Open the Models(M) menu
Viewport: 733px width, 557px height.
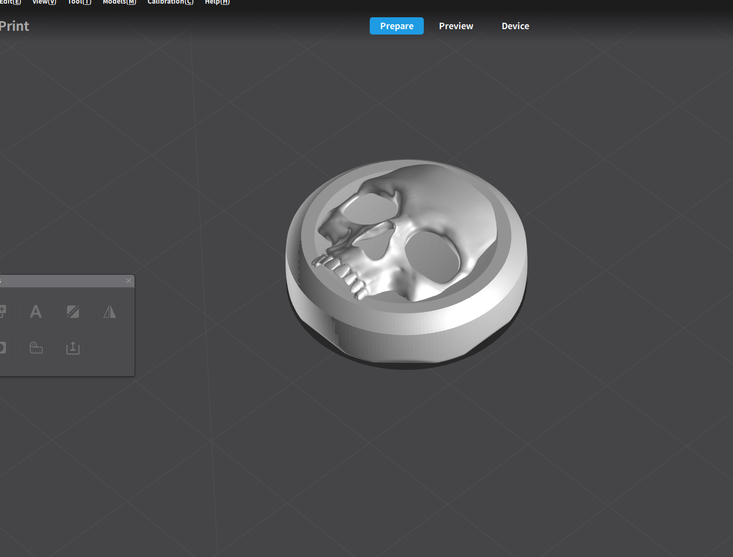pyautogui.click(x=119, y=2)
